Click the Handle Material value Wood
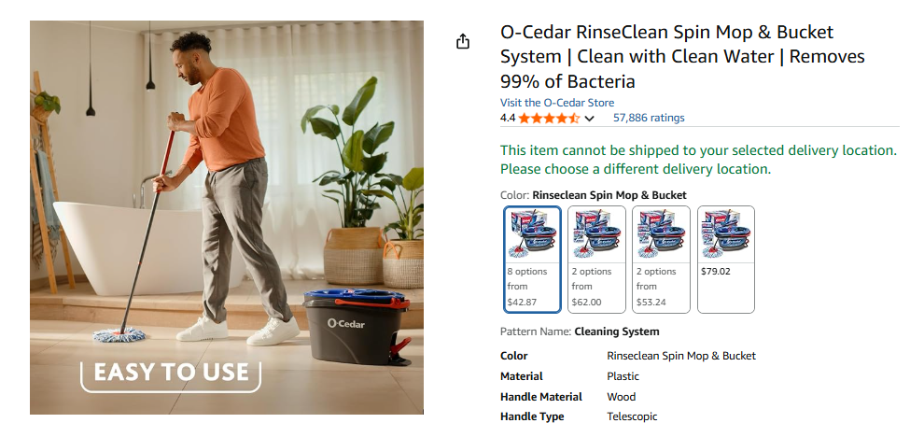Viewport: 910px width, 423px height. [622, 397]
